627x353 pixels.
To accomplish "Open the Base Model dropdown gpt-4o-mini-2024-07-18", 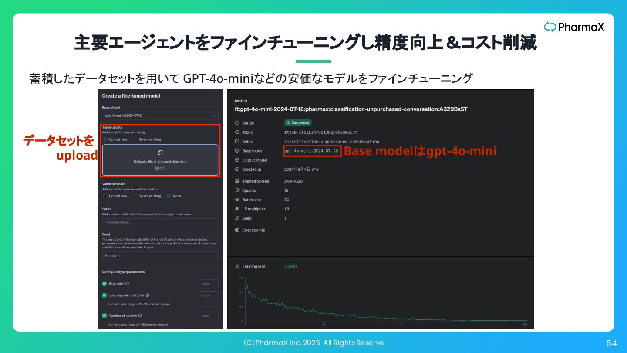I will pyautogui.click(x=160, y=115).
